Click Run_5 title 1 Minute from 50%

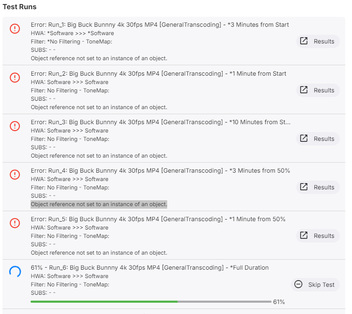click(x=257, y=219)
